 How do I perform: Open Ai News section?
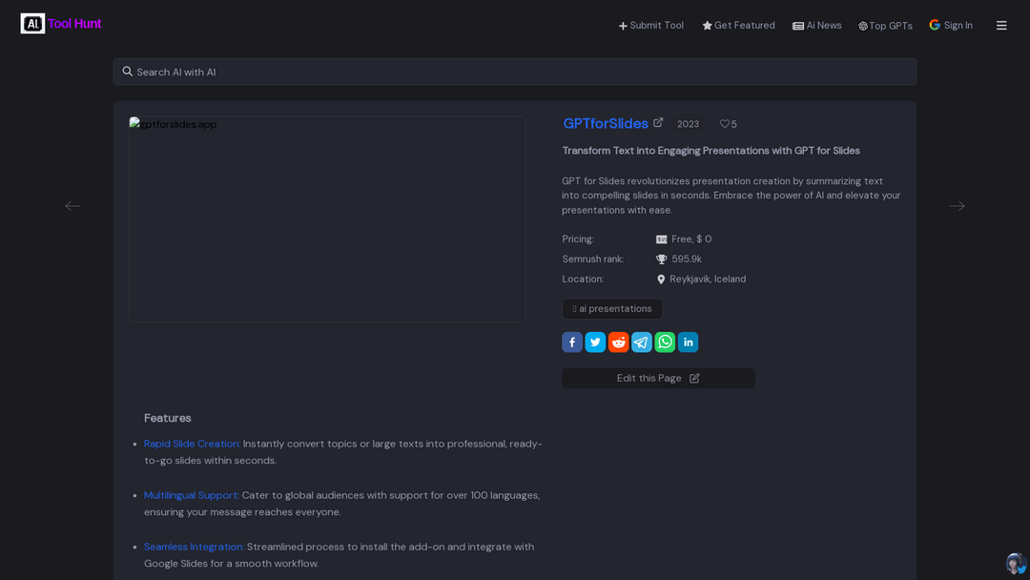tap(816, 26)
